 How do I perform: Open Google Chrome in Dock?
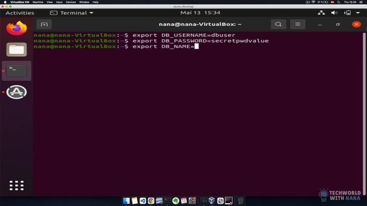tap(151, 201)
